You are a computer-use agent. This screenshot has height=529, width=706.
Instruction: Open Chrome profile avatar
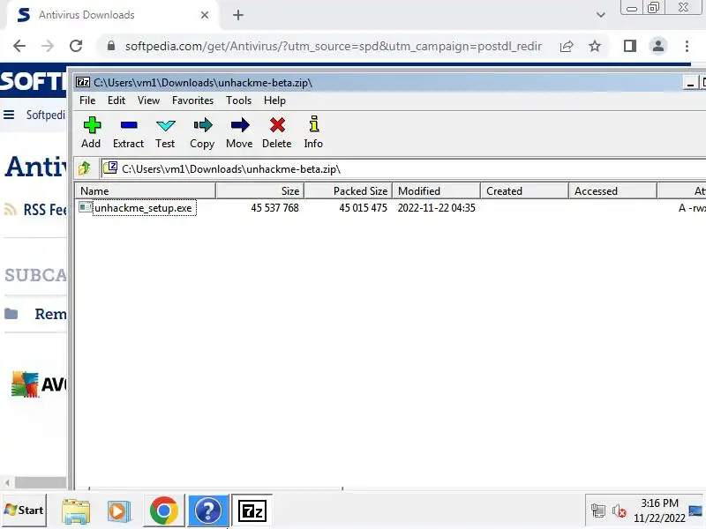pyautogui.click(x=658, y=46)
